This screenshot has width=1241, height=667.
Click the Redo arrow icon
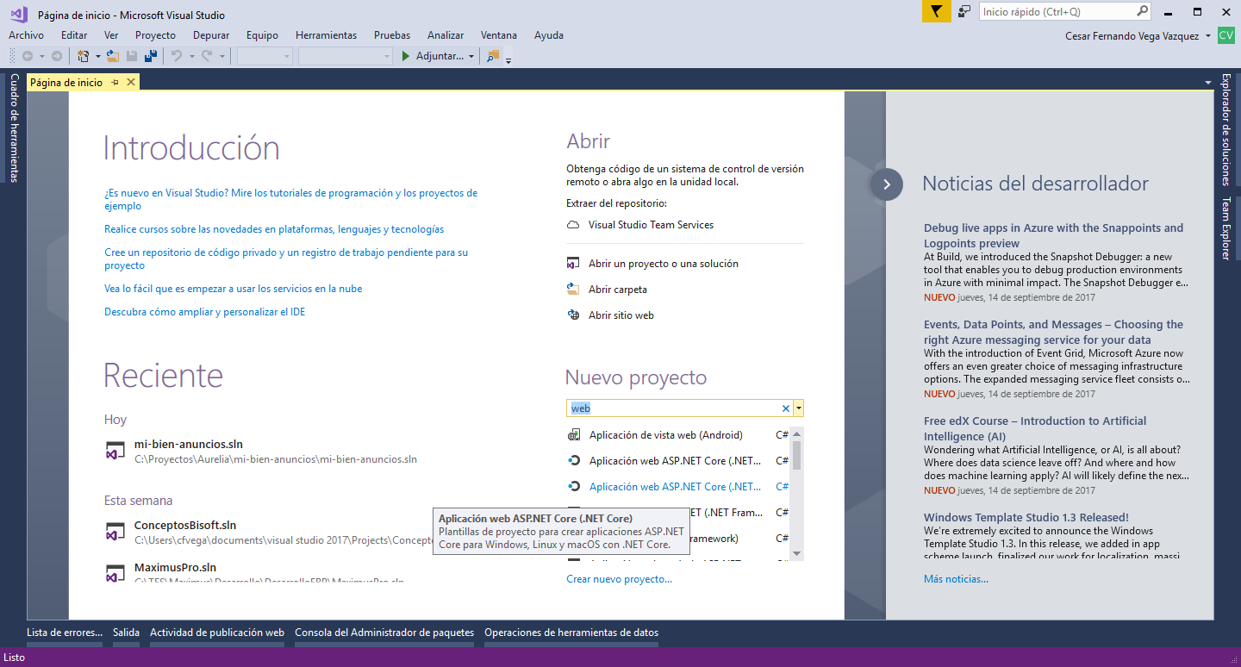click(207, 56)
